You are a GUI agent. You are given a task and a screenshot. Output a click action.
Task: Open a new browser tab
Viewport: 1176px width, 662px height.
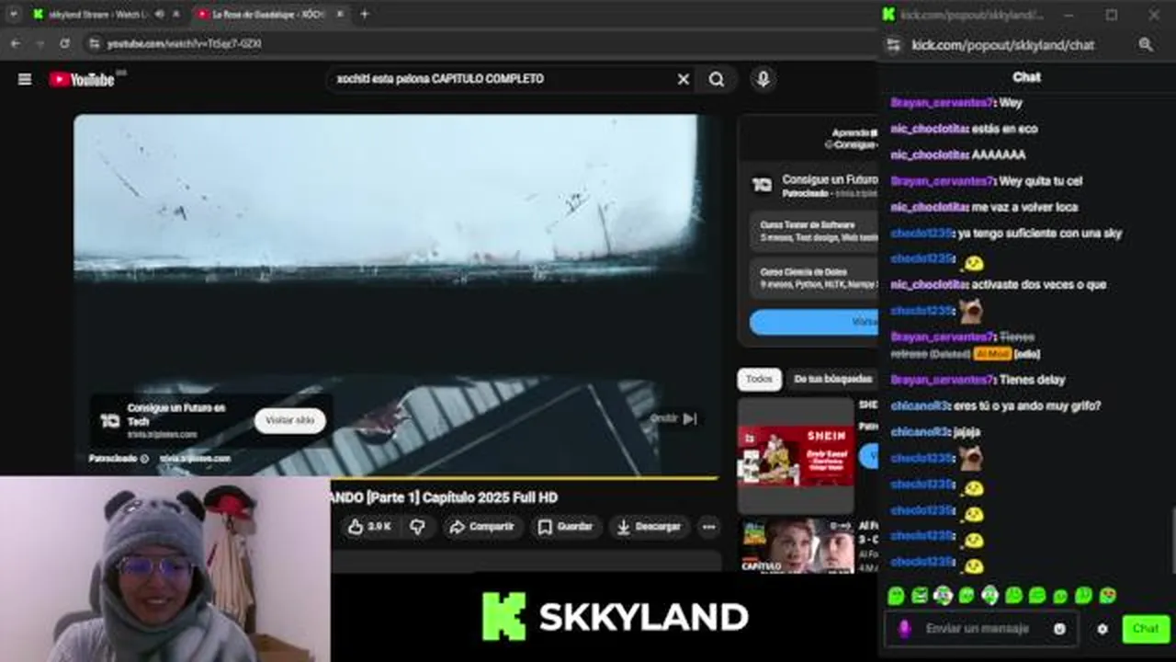pos(365,14)
